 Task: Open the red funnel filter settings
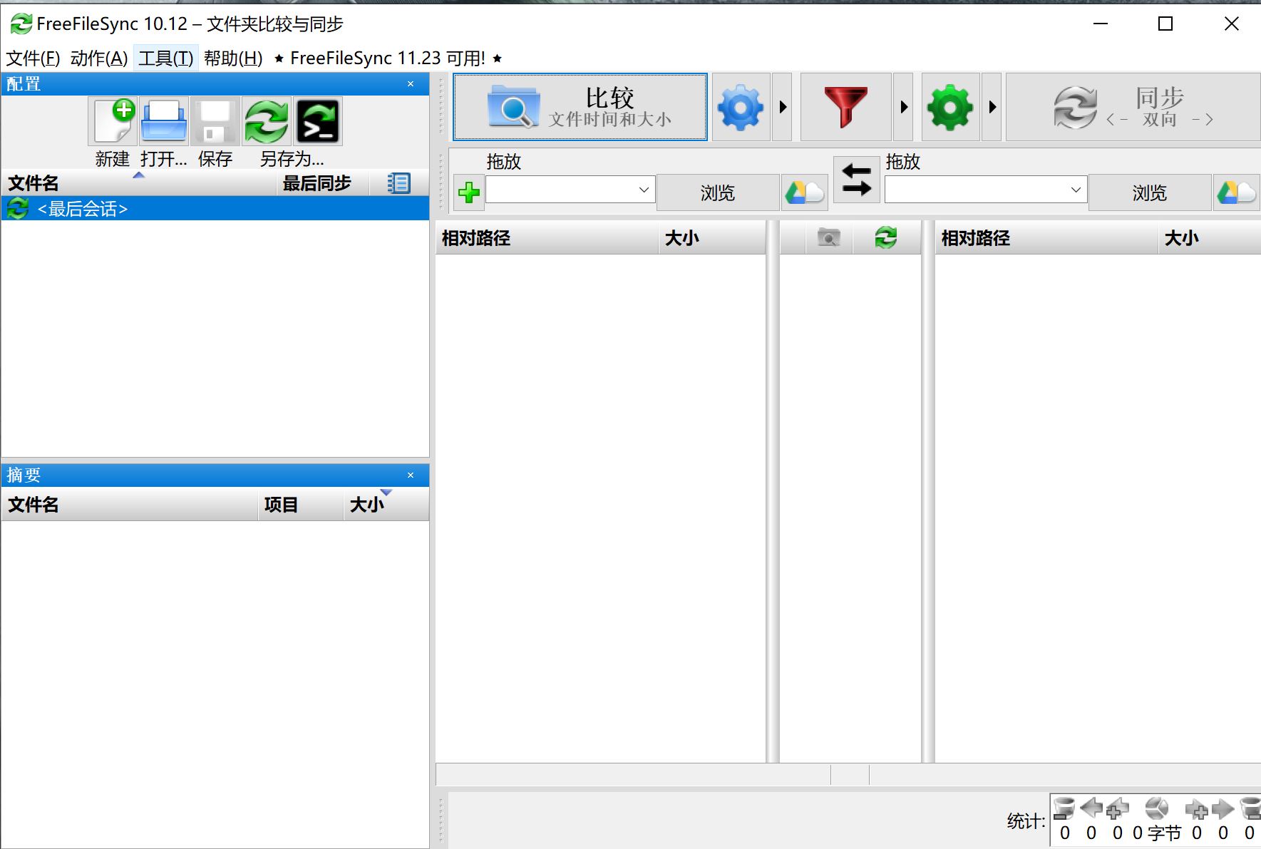pyautogui.click(x=845, y=107)
